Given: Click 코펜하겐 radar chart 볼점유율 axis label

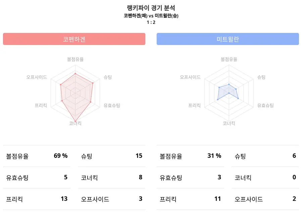Looking at the screenshot, I should click(x=75, y=59).
